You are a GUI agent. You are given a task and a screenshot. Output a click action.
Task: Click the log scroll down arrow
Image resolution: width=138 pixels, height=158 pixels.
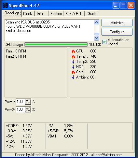(x=96, y=38)
